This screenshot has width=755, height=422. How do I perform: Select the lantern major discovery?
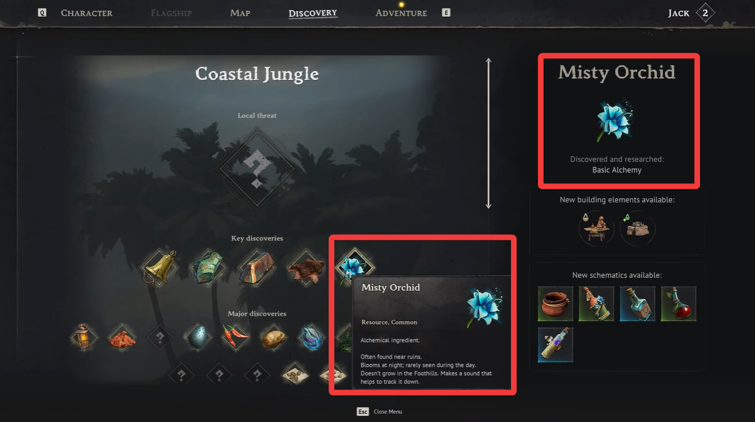pyautogui.click(x=84, y=337)
